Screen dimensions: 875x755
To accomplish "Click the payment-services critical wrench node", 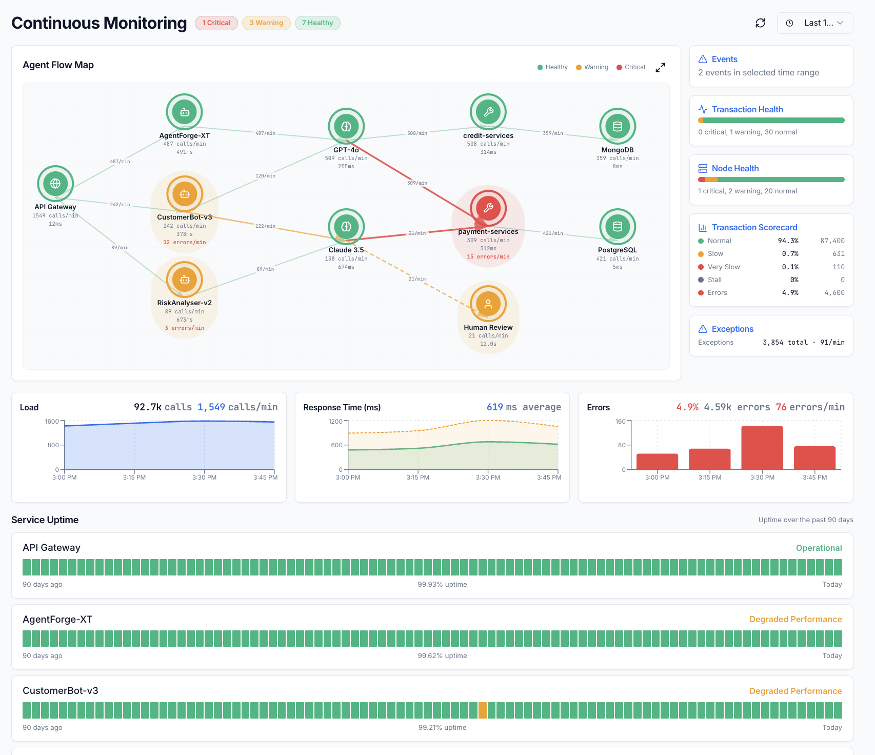I will (x=488, y=208).
